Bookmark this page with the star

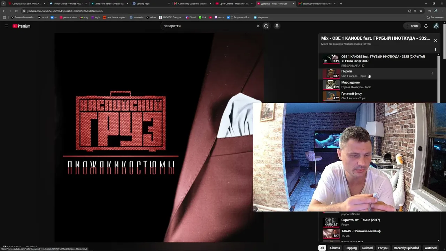pos(421,11)
